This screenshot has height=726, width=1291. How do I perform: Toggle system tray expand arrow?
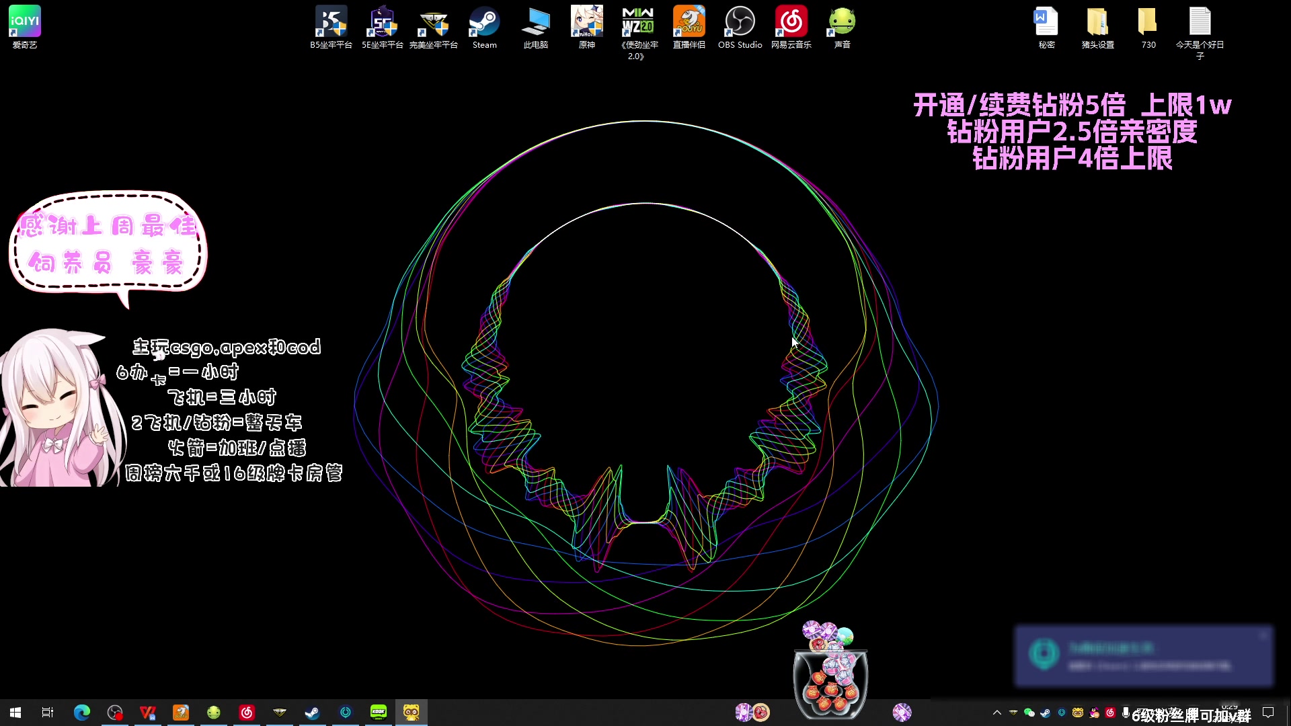[996, 712]
